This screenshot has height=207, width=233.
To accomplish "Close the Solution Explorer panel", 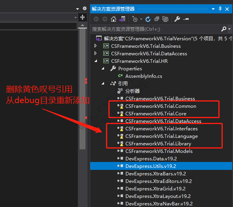I will (227, 9).
